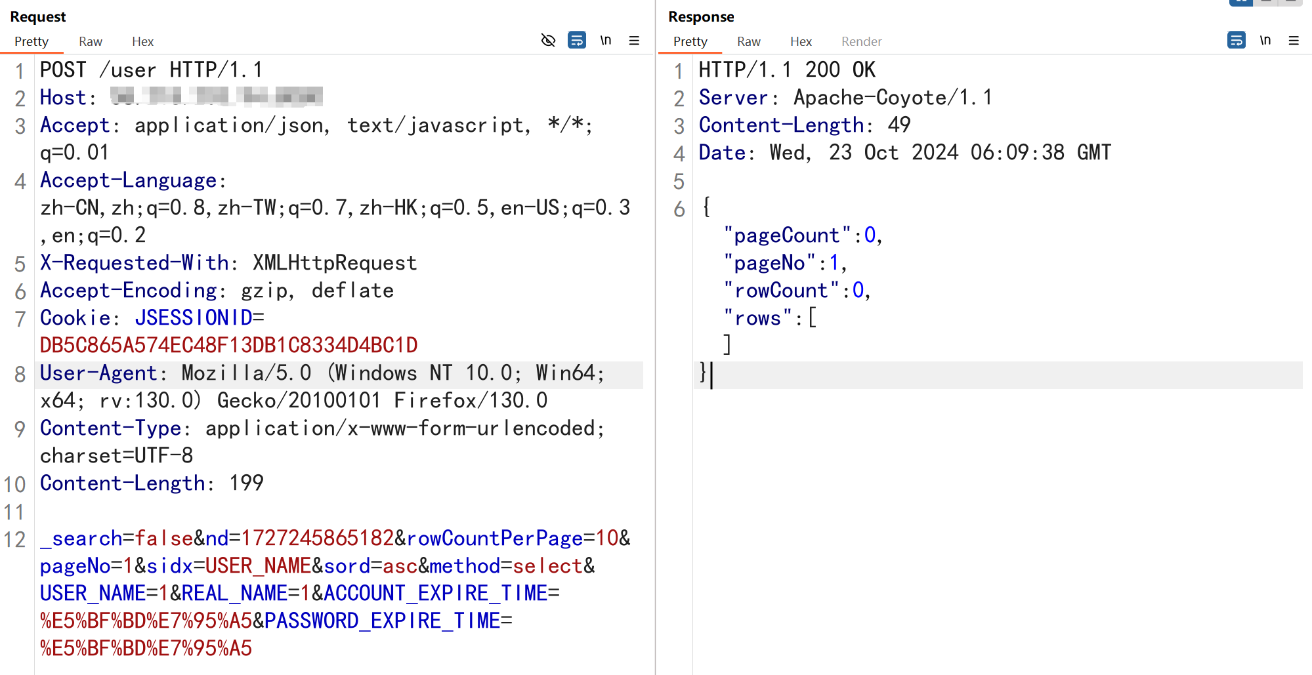The width and height of the screenshot is (1312, 675).
Task: Switch to the Raw tab in Response pane
Action: (x=749, y=41)
